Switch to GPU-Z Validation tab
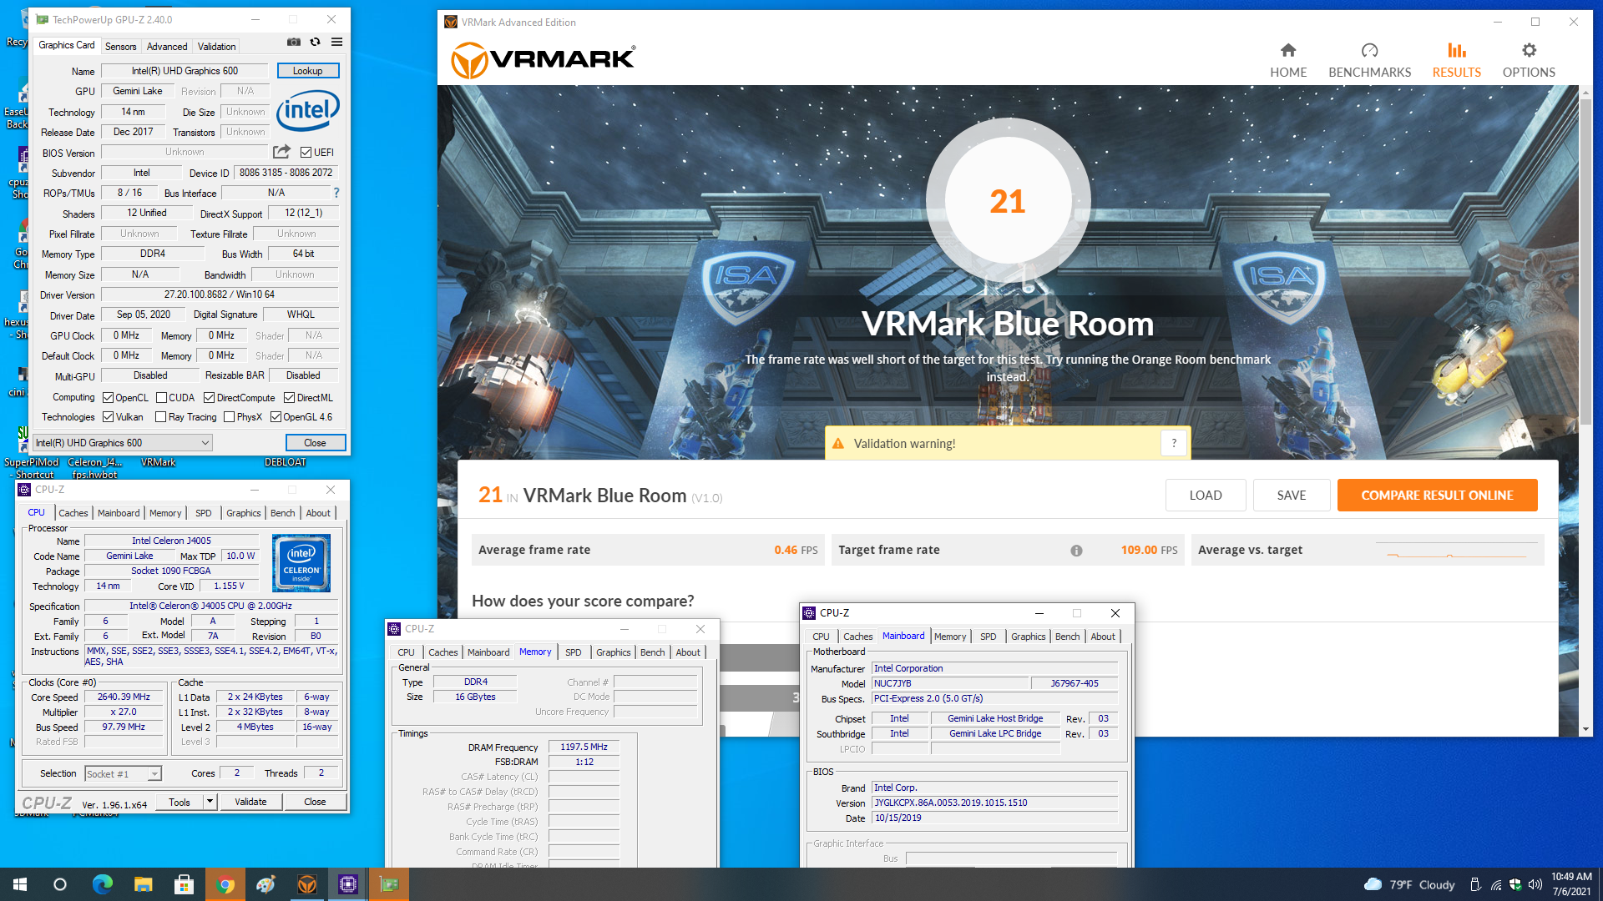Image resolution: width=1603 pixels, height=901 pixels. click(x=216, y=47)
